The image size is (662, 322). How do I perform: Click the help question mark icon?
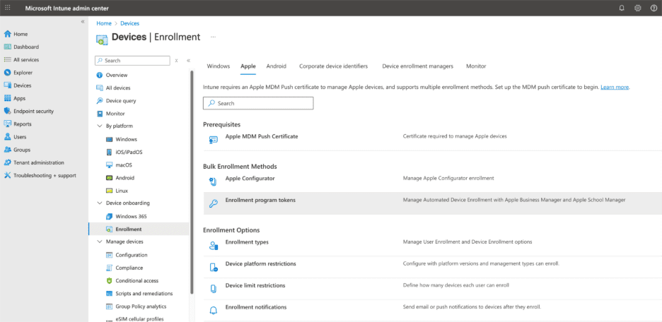654,8
